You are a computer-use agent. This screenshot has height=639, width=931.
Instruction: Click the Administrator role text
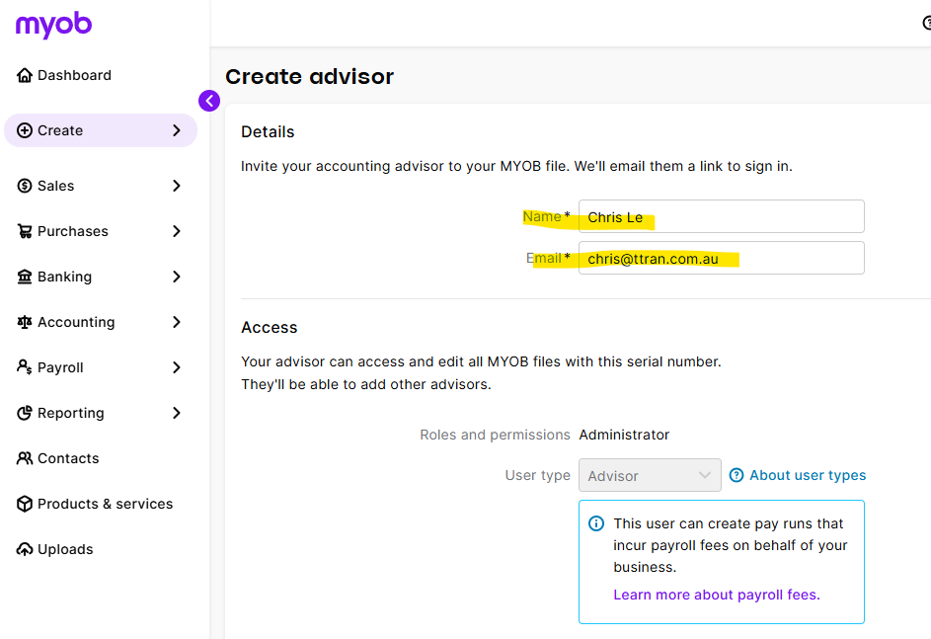pyautogui.click(x=624, y=435)
